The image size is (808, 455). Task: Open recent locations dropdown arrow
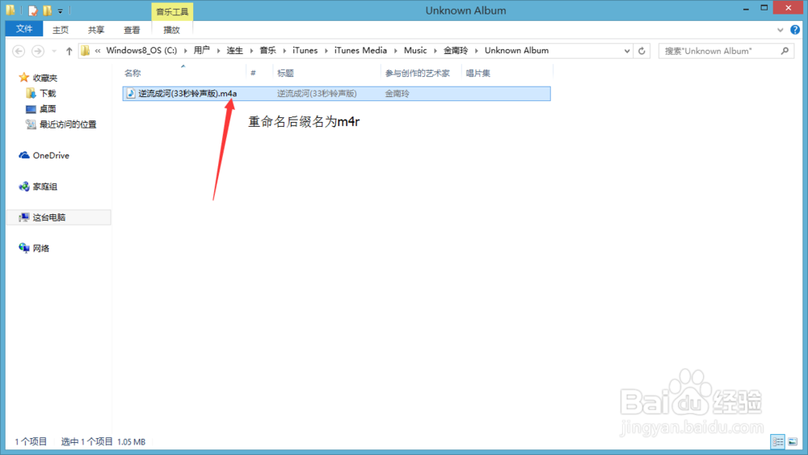(x=54, y=51)
